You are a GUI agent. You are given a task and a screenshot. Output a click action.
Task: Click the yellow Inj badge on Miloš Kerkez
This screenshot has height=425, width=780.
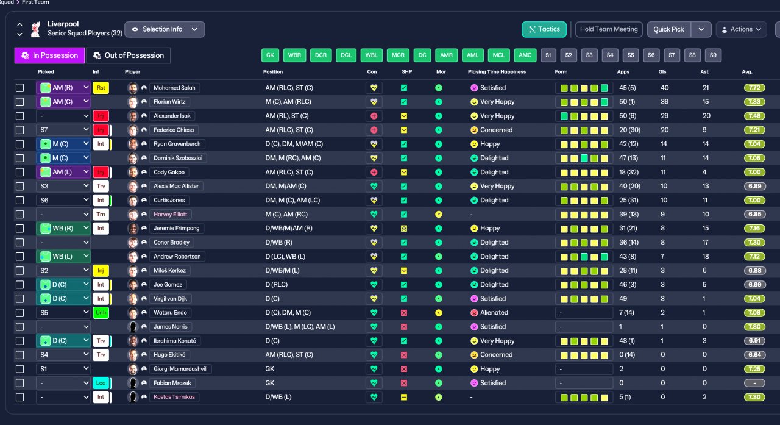point(101,270)
